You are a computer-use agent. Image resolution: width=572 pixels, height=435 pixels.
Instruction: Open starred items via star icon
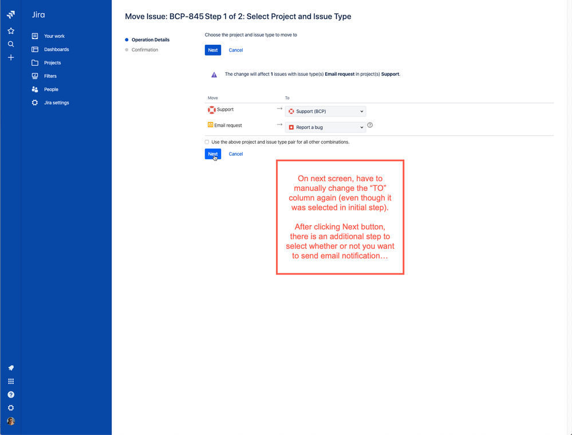[x=11, y=31]
